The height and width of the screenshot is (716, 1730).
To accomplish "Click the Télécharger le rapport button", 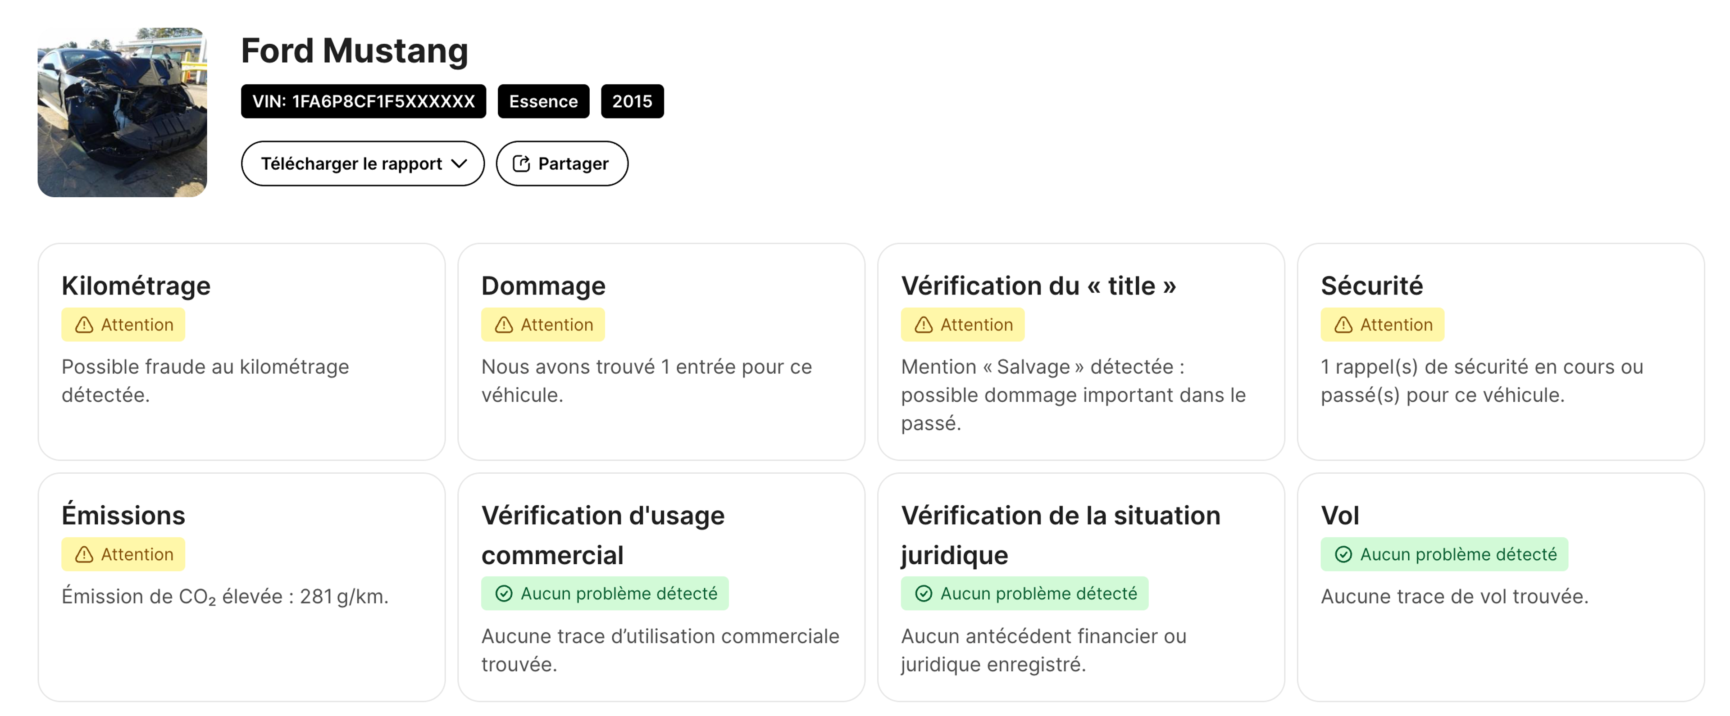I will tap(363, 163).
